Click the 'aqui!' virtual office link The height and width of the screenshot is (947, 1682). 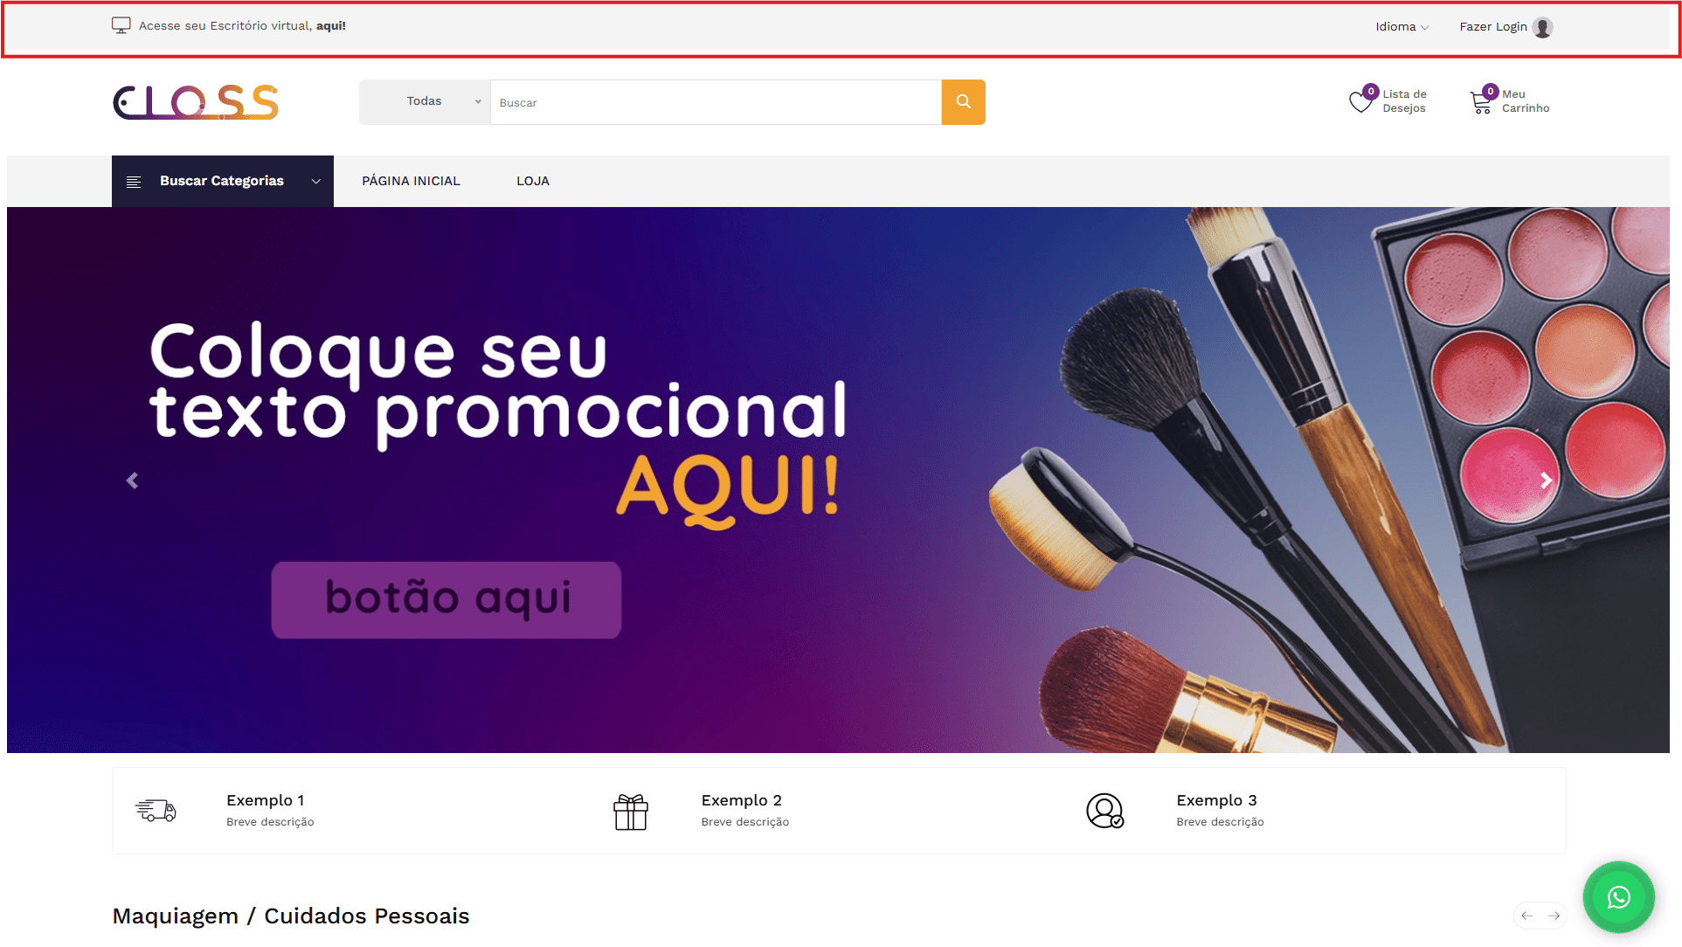[x=331, y=25]
